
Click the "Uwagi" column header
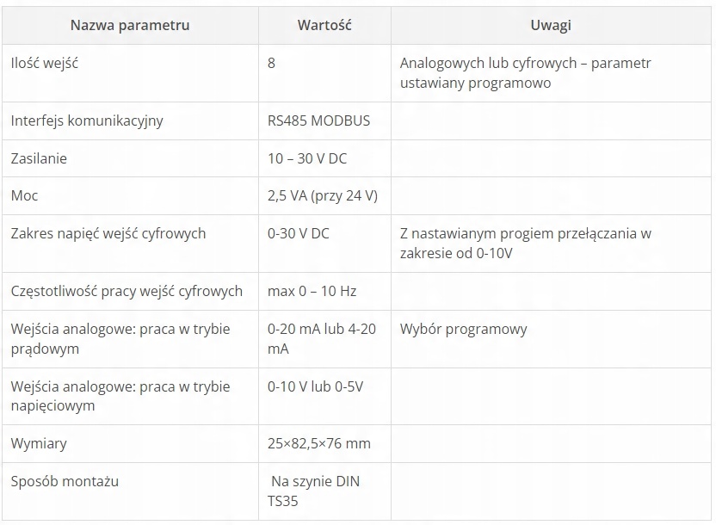pos(551,25)
